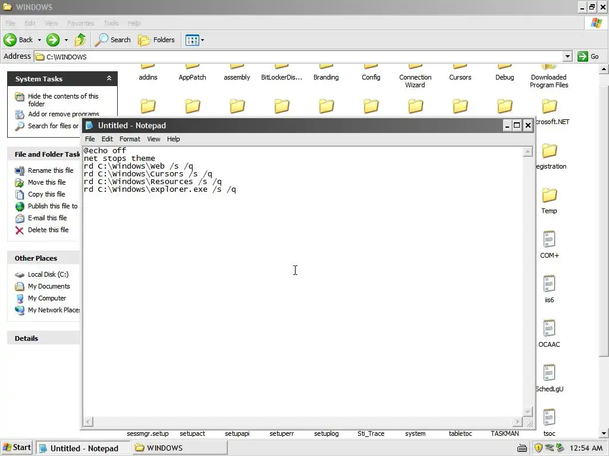Open the Search pane in Explorer

[x=112, y=40]
